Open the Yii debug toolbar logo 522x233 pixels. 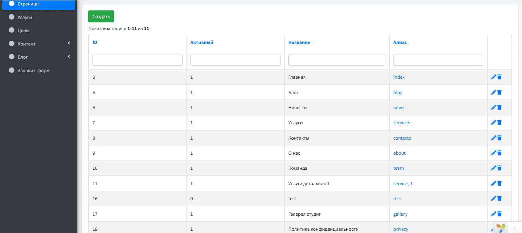[x=500, y=228]
